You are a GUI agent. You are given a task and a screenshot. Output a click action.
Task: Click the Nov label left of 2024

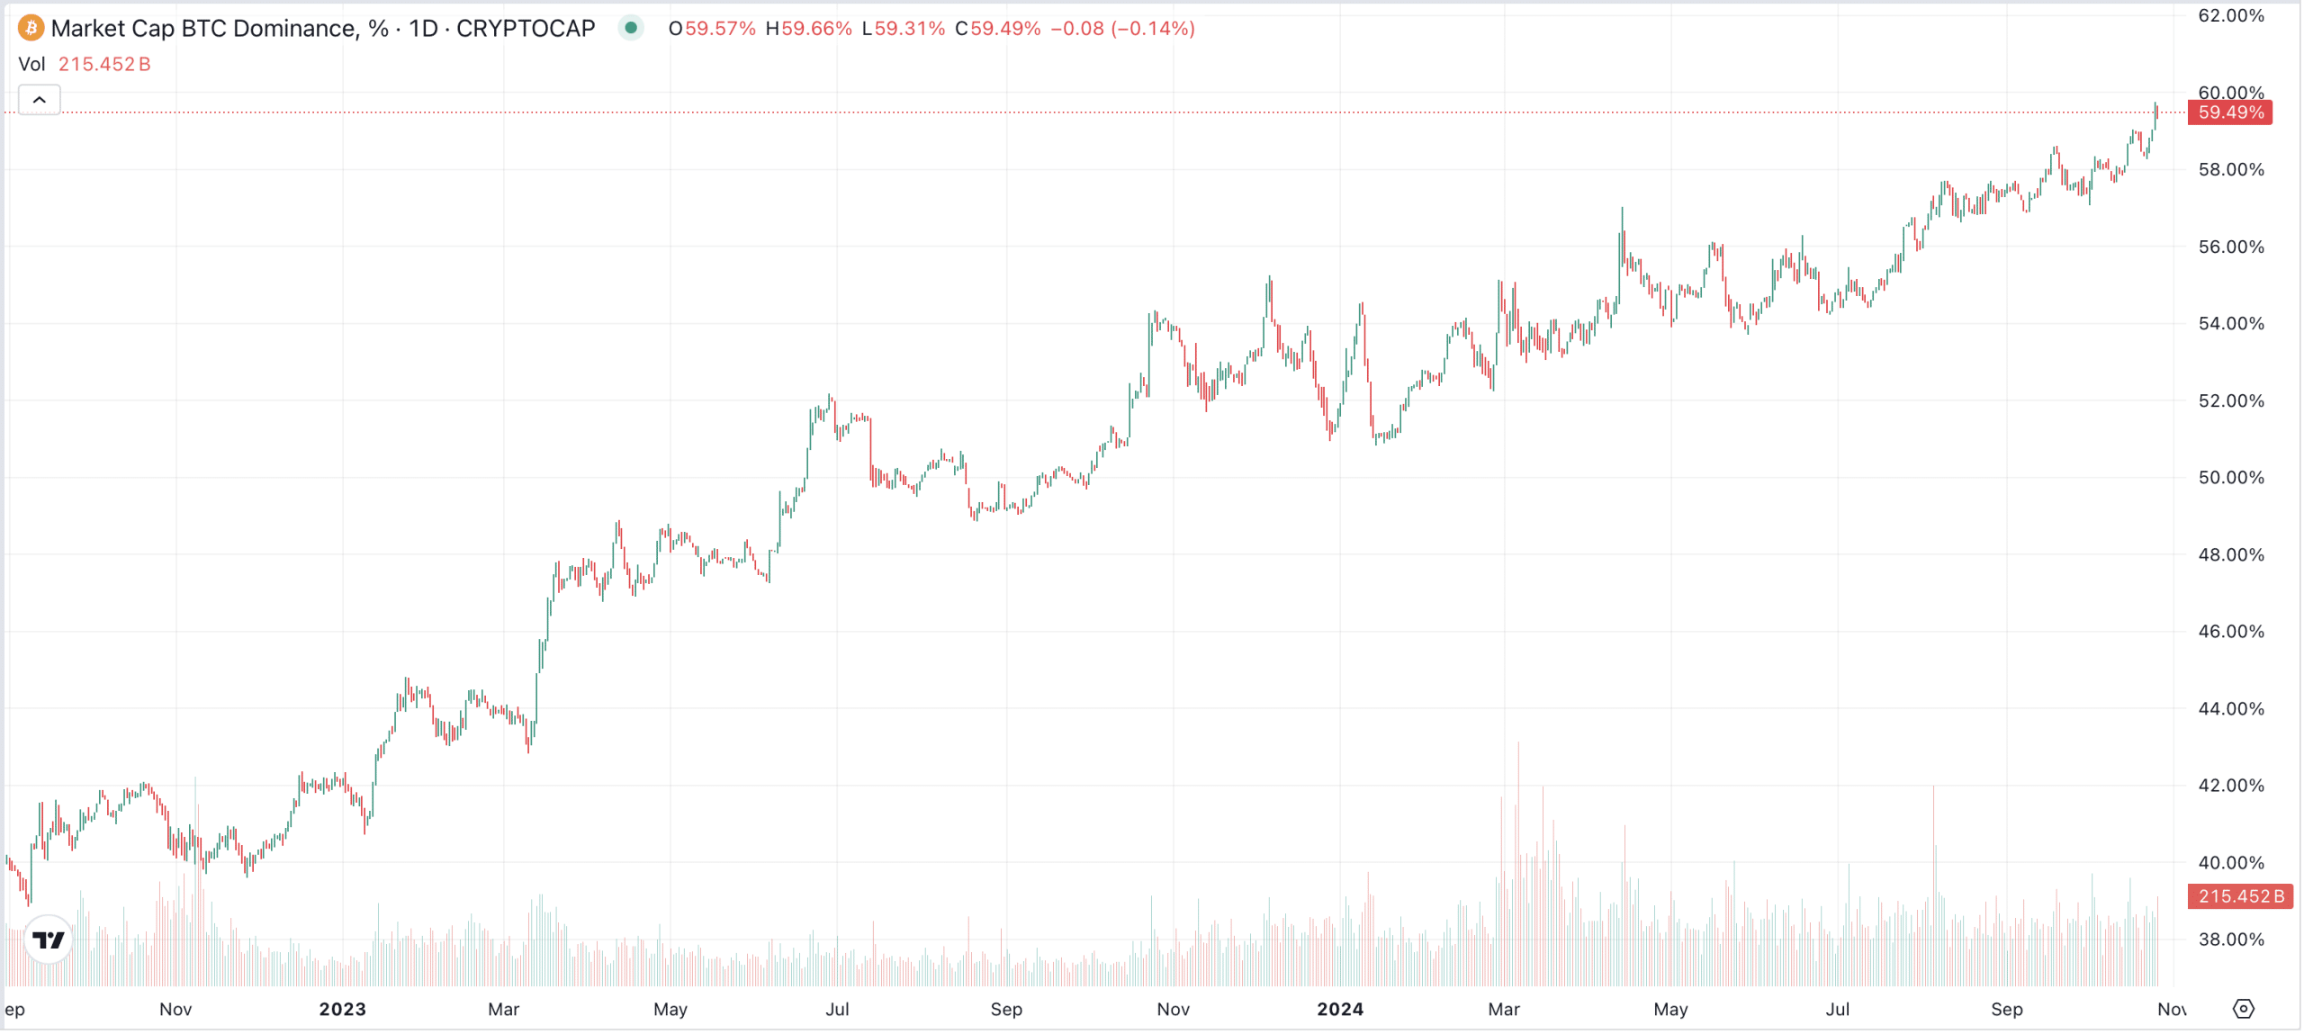tap(1174, 1009)
